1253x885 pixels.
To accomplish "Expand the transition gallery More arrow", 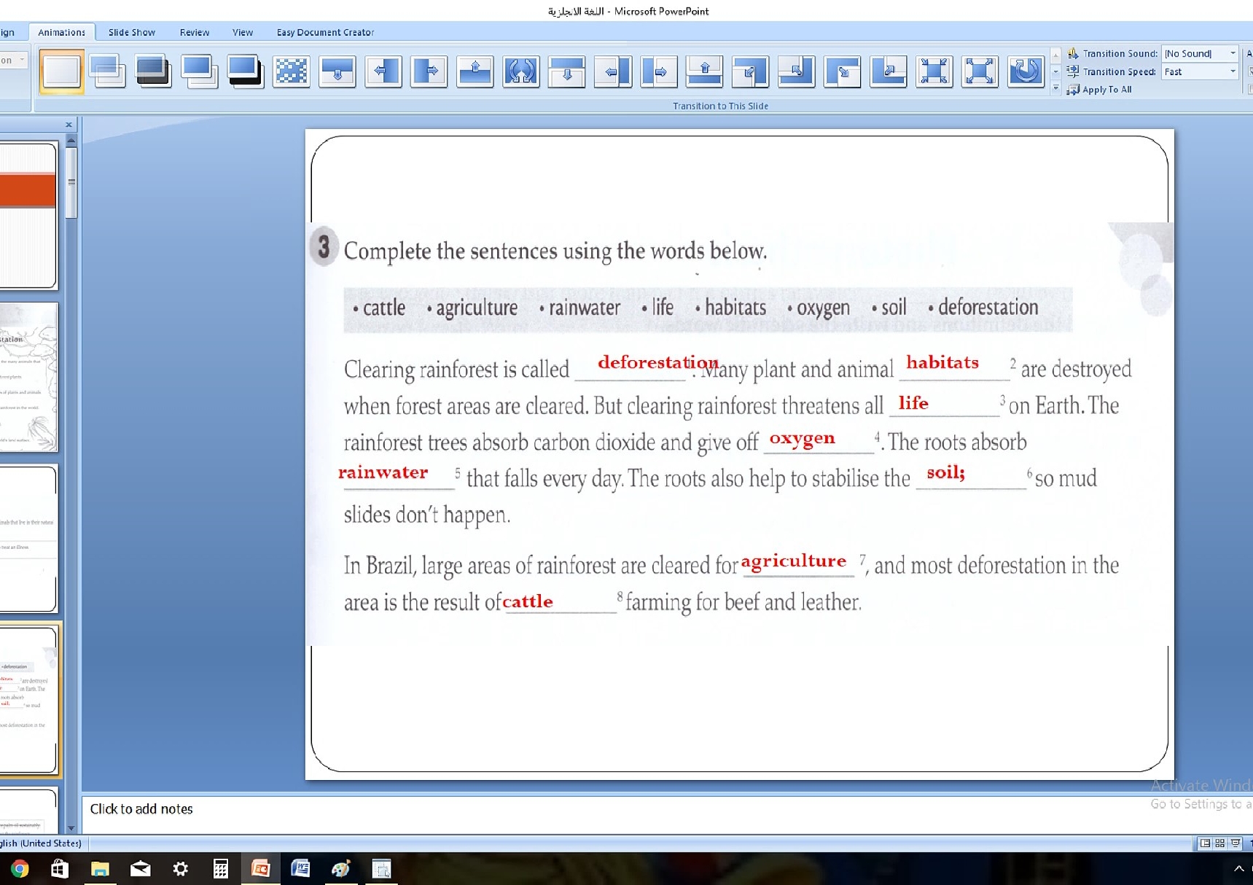I will pyautogui.click(x=1055, y=89).
